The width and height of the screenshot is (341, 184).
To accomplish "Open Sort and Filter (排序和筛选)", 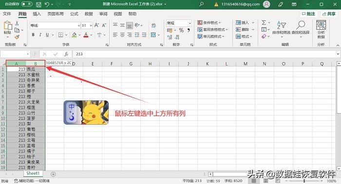I will click(281, 29).
